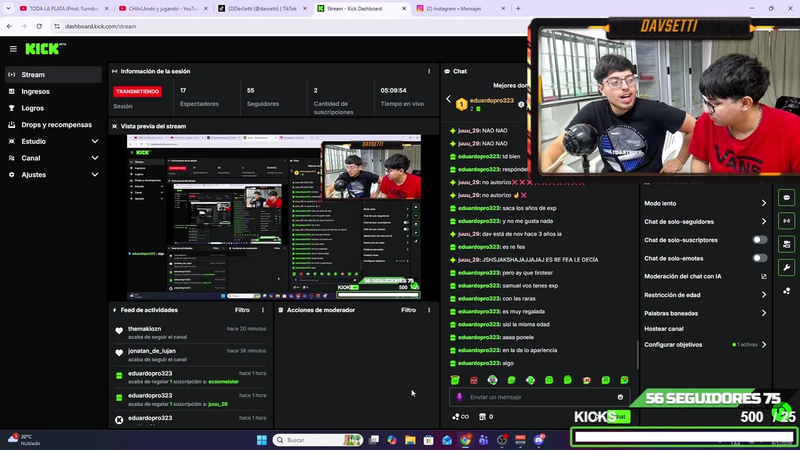
Task: Open the Kick hamburger menu
Action: point(13,49)
